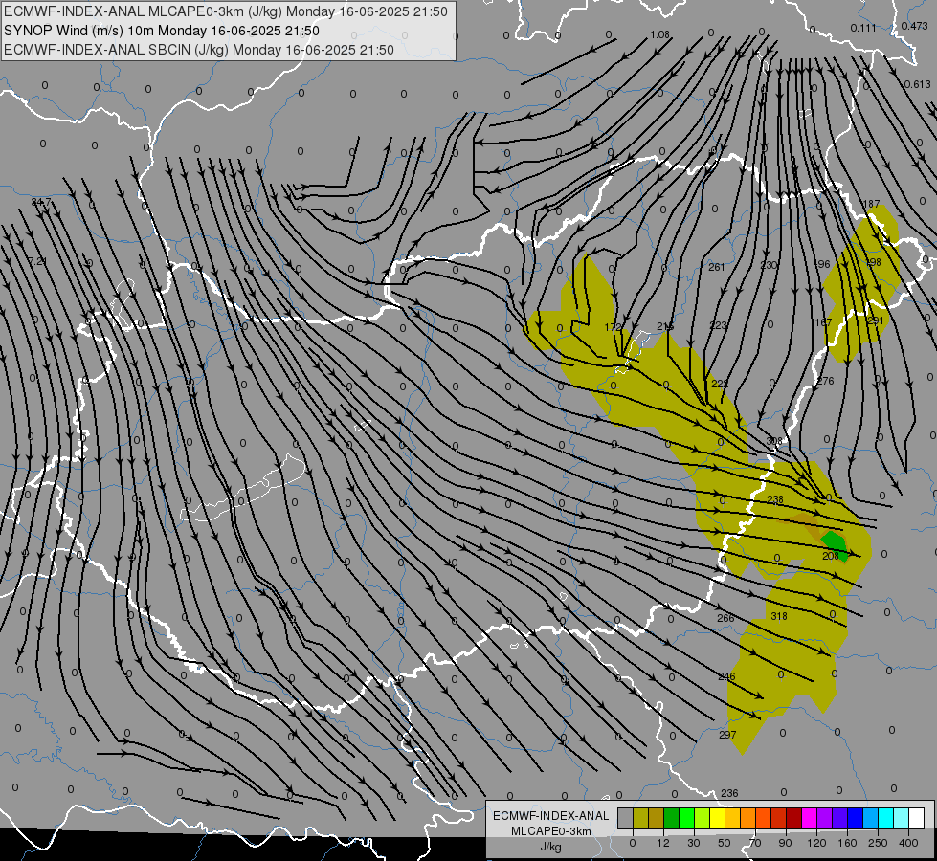This screenshot has height=861, width=937.
Task: Click the pure blue legend swatch
Action: click(x=855, y=819)
